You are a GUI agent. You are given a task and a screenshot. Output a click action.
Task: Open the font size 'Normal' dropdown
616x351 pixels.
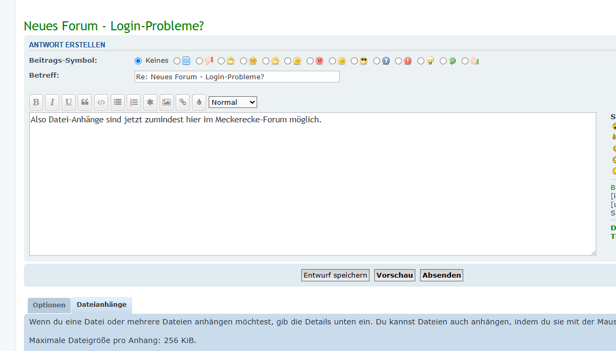(233, 102)
